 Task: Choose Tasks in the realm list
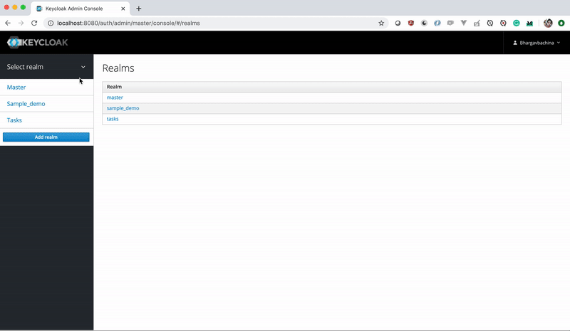click(14, 120)
